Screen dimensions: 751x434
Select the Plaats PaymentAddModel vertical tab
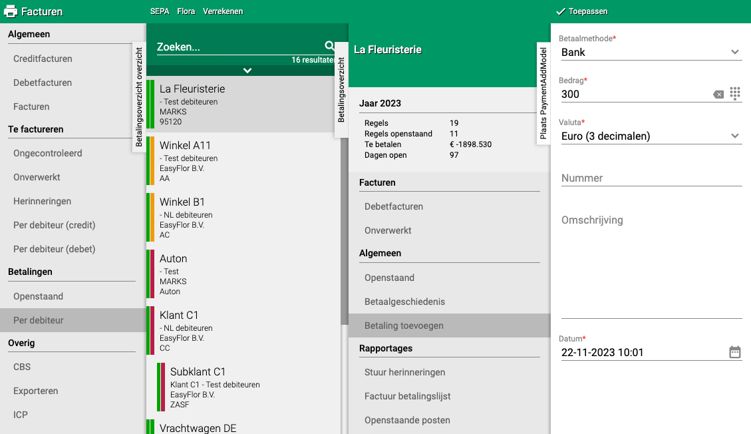click(543, 93)
